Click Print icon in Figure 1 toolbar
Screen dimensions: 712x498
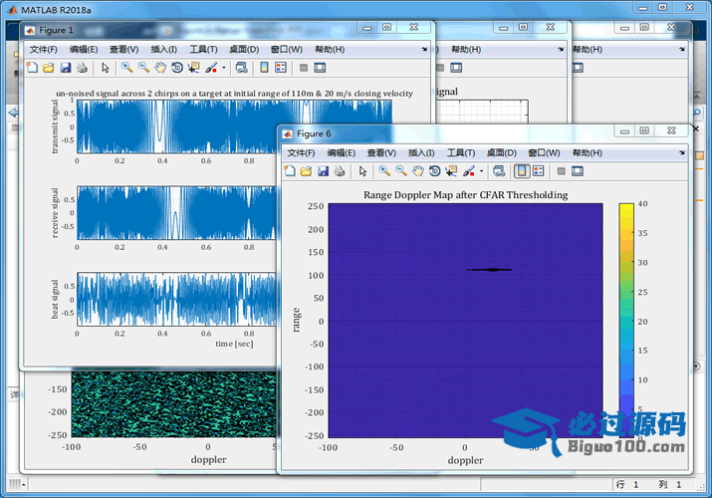pyautogui.click(x=82, y=68)
